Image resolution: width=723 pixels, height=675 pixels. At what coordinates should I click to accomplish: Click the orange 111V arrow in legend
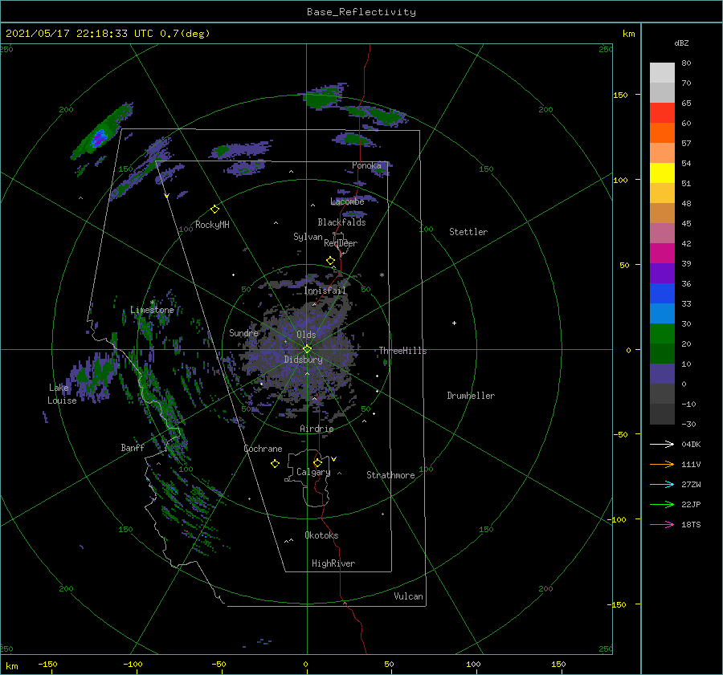[x=662, y=465]
